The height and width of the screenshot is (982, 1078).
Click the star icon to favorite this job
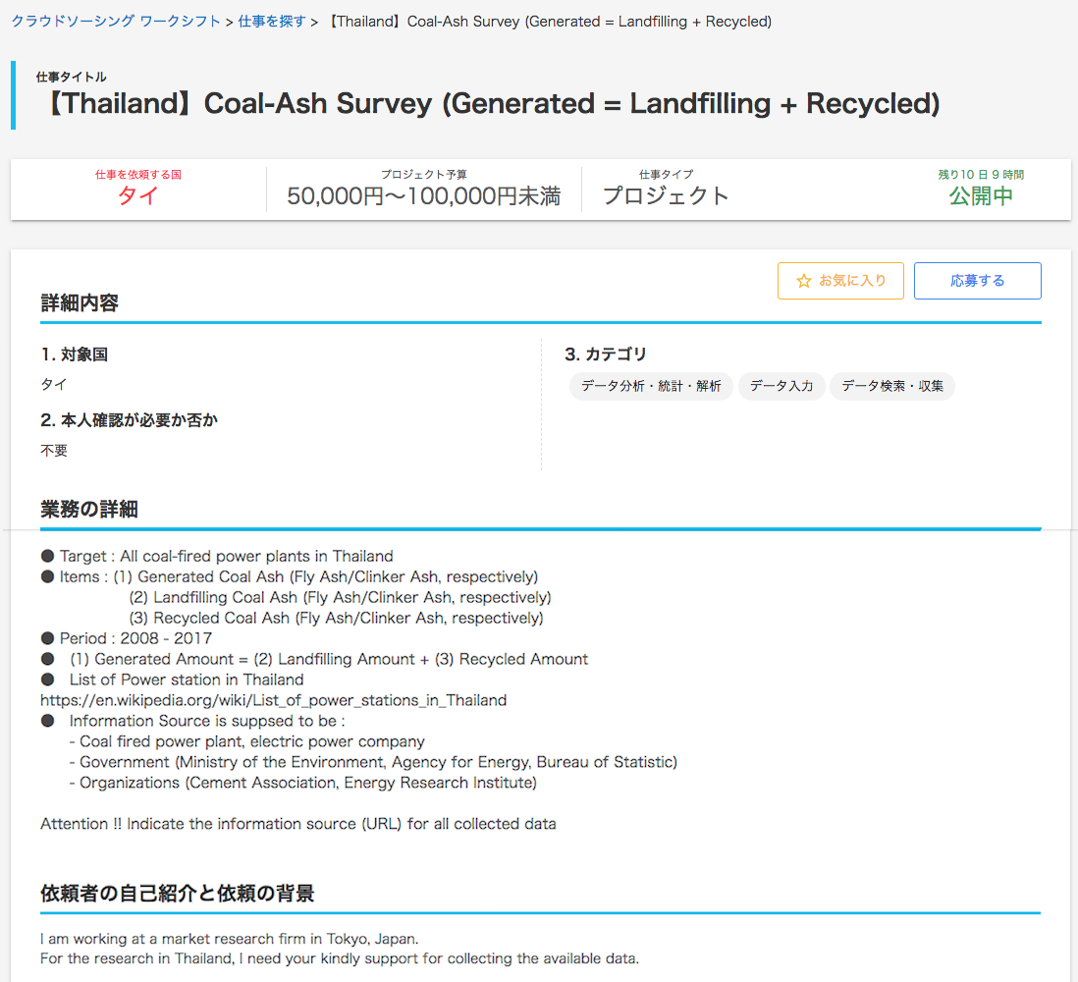804,281
